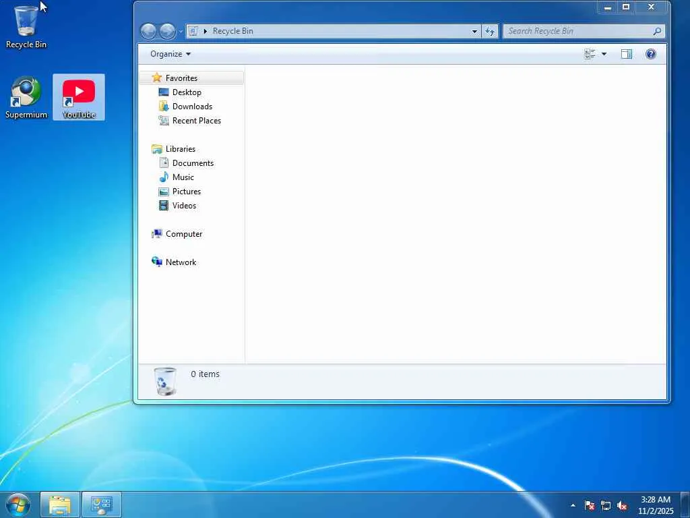Select Libraries in the navigation pane
This screenshot has width=690, height=518.
181,149
